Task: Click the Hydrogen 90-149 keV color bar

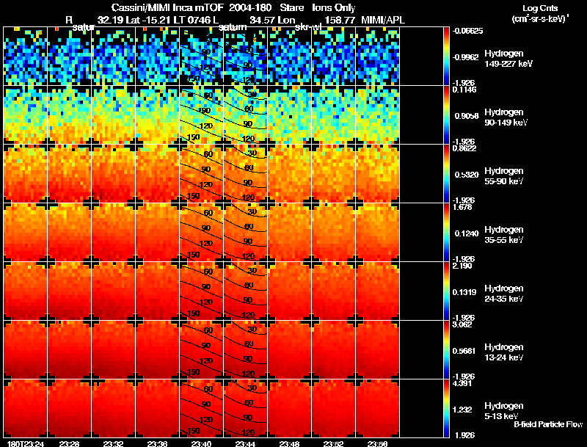Action: 446,115
